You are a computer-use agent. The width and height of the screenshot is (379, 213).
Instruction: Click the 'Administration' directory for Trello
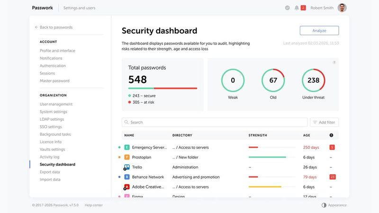coord(185,167)
